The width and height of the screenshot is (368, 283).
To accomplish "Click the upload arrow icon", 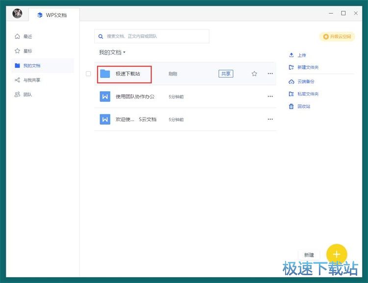I will [x=291, y=55].
